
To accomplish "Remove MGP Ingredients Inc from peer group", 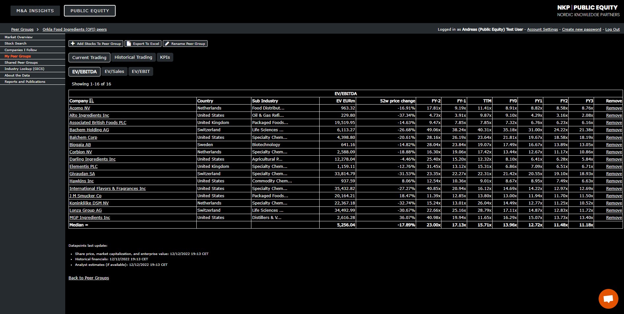I will [614, 218].
